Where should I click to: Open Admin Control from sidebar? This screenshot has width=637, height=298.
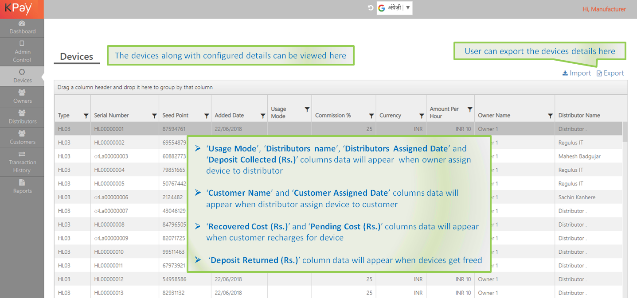[22, 51]
